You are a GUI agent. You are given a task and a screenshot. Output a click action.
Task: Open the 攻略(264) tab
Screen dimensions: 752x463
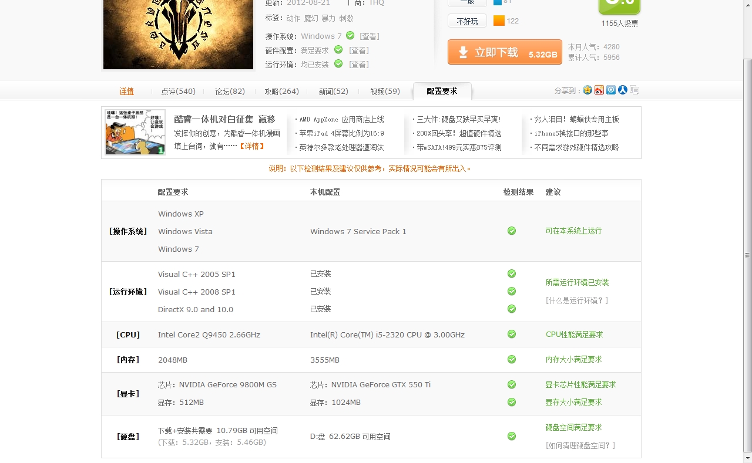pyautogui.click(x=282, y=92)
